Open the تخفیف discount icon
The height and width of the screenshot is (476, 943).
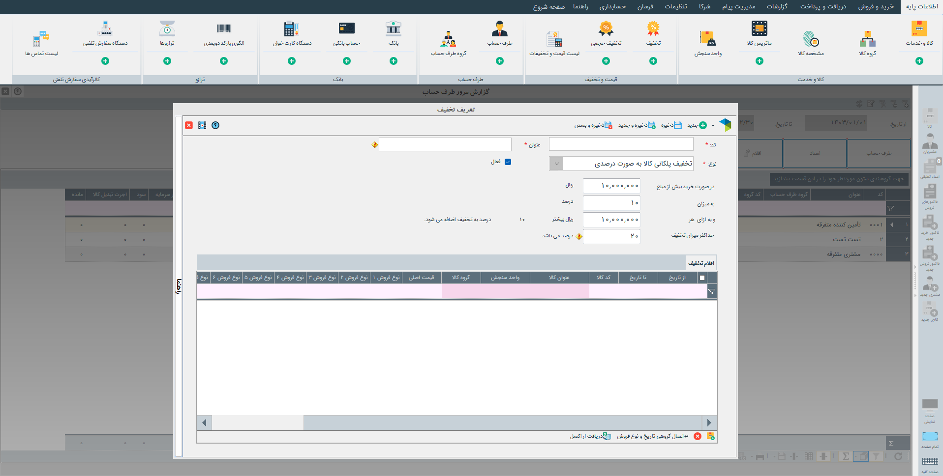tap(653, 29)
